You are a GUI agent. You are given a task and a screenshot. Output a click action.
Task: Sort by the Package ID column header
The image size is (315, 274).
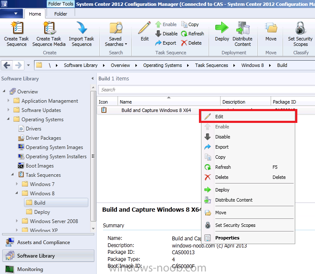tap(293, 101)
